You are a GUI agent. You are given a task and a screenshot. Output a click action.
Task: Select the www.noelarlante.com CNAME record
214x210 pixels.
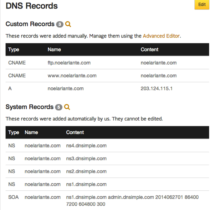[x=107, y=76]
